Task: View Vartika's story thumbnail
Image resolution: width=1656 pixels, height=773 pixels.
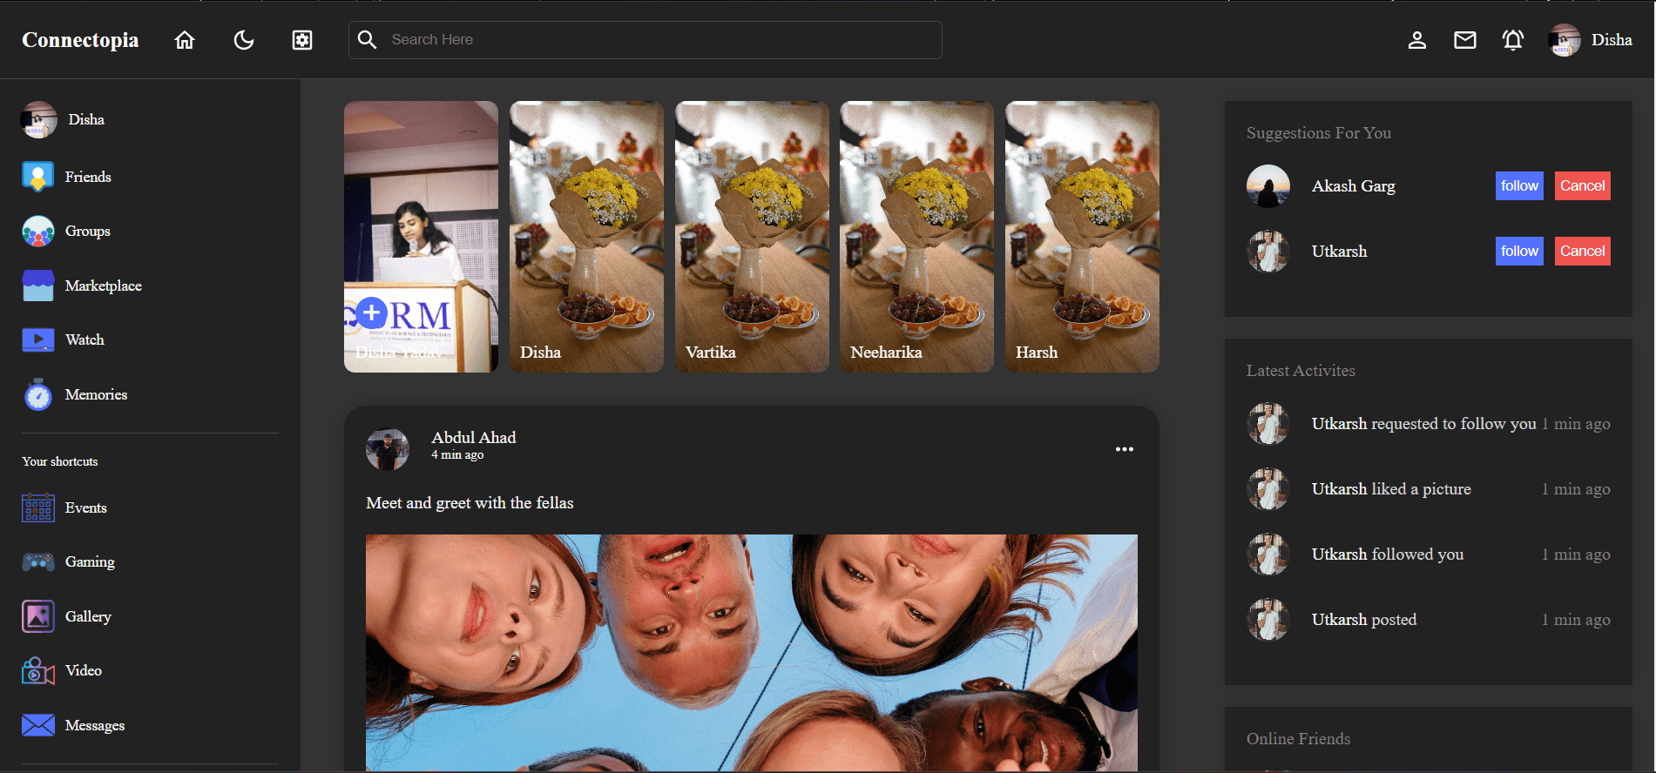Action: tap(752, 237)
